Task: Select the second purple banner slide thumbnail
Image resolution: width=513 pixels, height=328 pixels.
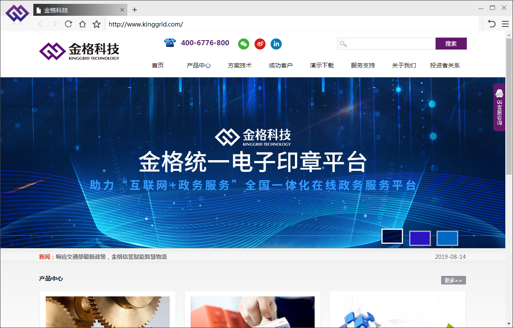Action: click(x=420, y=238)
